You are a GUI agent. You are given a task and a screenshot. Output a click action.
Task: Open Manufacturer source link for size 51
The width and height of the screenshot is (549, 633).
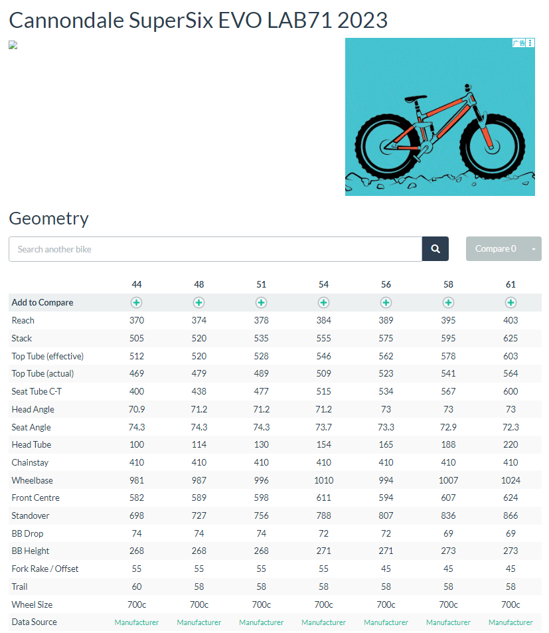[x=261, y=622]
